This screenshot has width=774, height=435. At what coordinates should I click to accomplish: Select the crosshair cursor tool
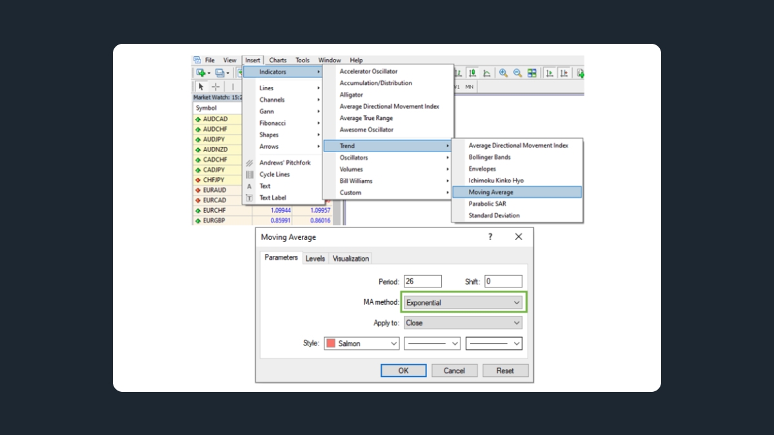215,87
